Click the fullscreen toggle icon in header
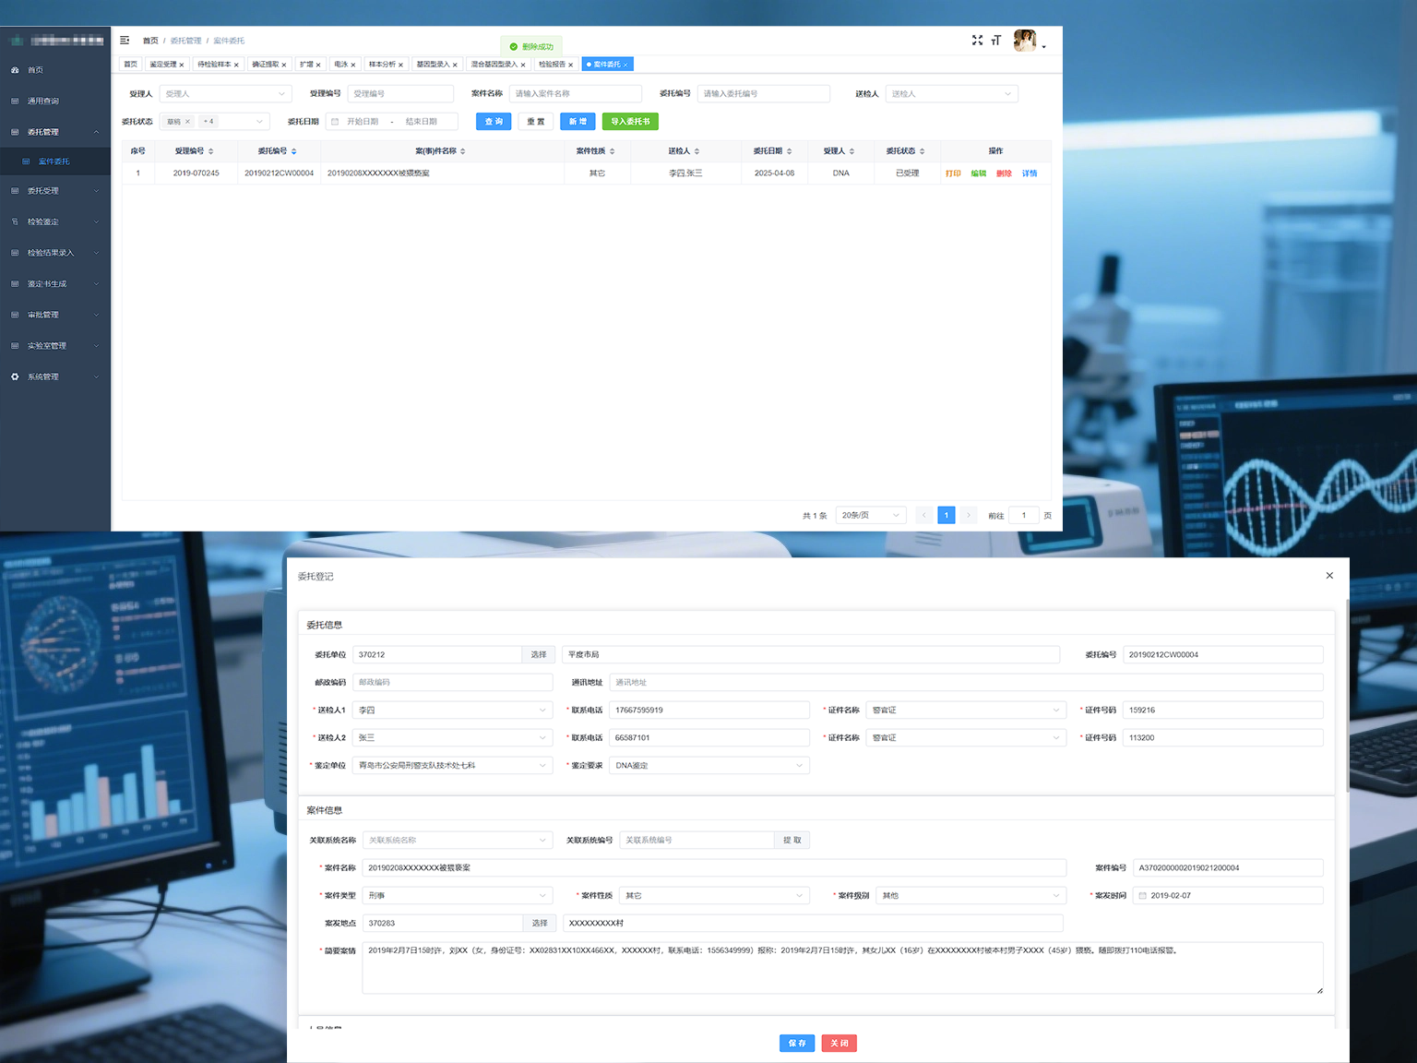 977,41
